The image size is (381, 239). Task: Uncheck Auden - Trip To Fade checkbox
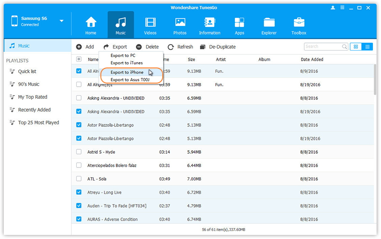[79, 205]
